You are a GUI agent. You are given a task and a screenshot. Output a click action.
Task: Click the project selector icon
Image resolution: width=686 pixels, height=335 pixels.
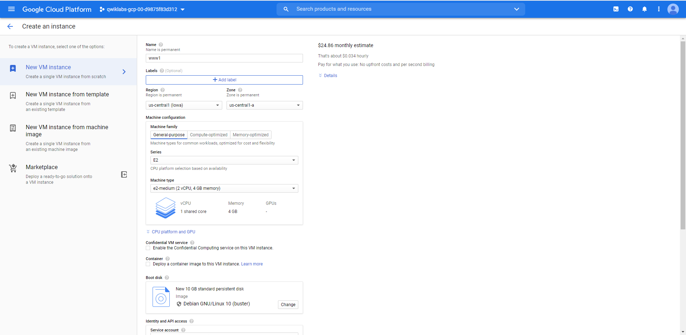(102, 9)
